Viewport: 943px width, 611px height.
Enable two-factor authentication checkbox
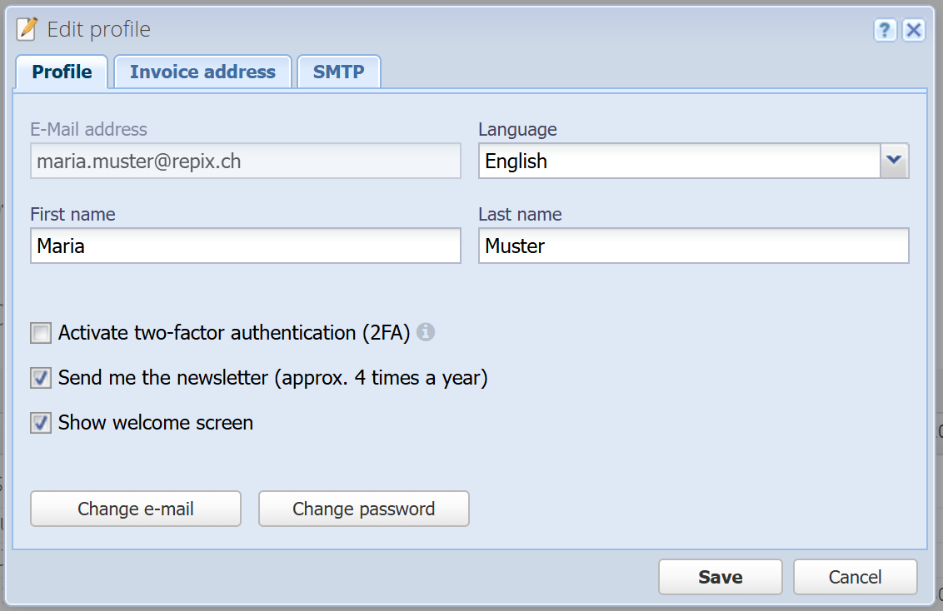(41, 333)
